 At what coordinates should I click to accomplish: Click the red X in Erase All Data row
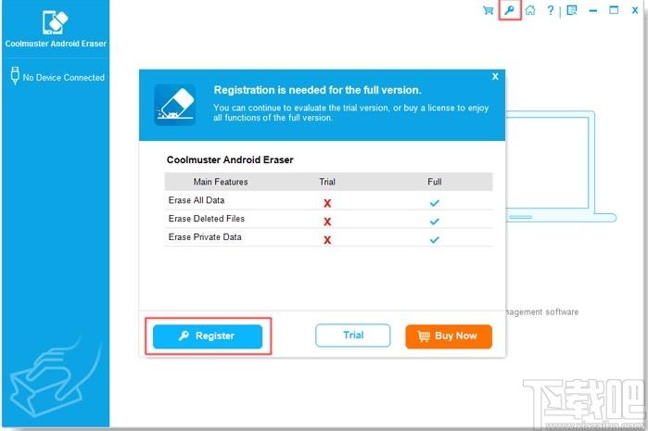(x=327, y=203)
